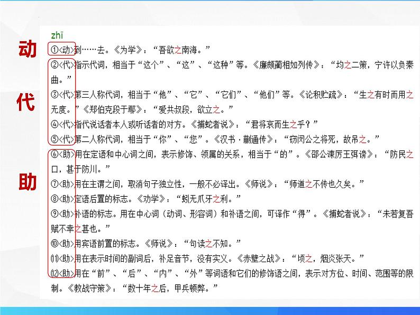Click the title 《廉颇蔺相如列传》
This screenshot has width=420, height=315.
point(288,65)
